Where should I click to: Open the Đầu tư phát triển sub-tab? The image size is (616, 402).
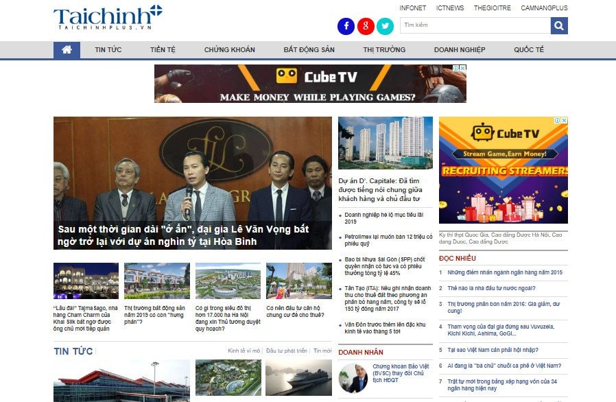pos(287,351)
